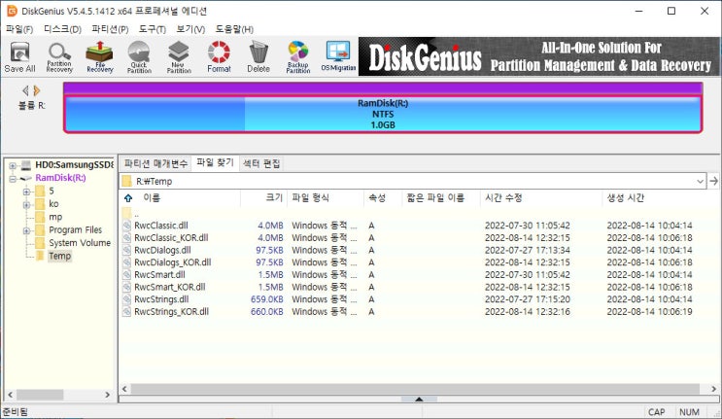Sort by 파일 형식 column header
Viewport: 722px width, 419px height.
(x=326, y=198)
